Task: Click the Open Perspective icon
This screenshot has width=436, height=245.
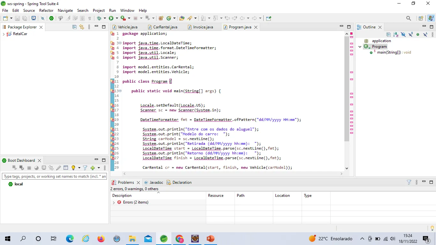Action: (x=421, y=19)
